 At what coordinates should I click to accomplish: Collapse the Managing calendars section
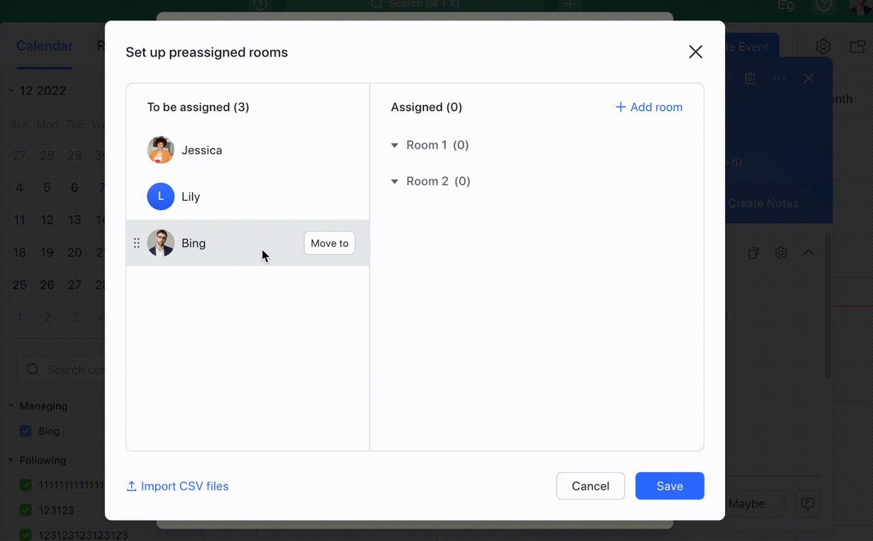pyautogui.click(x=11, y=406)
